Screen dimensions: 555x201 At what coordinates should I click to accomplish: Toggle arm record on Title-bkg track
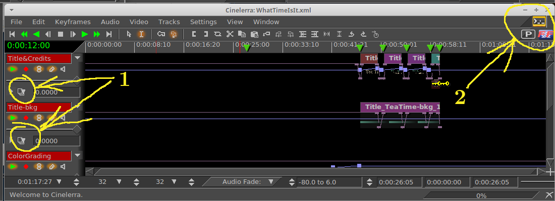coord(26,118)
